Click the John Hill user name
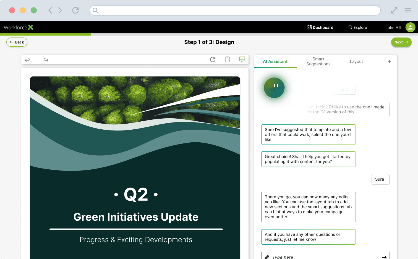This screenshot has height=259, width=418. [x=393, y=28]
